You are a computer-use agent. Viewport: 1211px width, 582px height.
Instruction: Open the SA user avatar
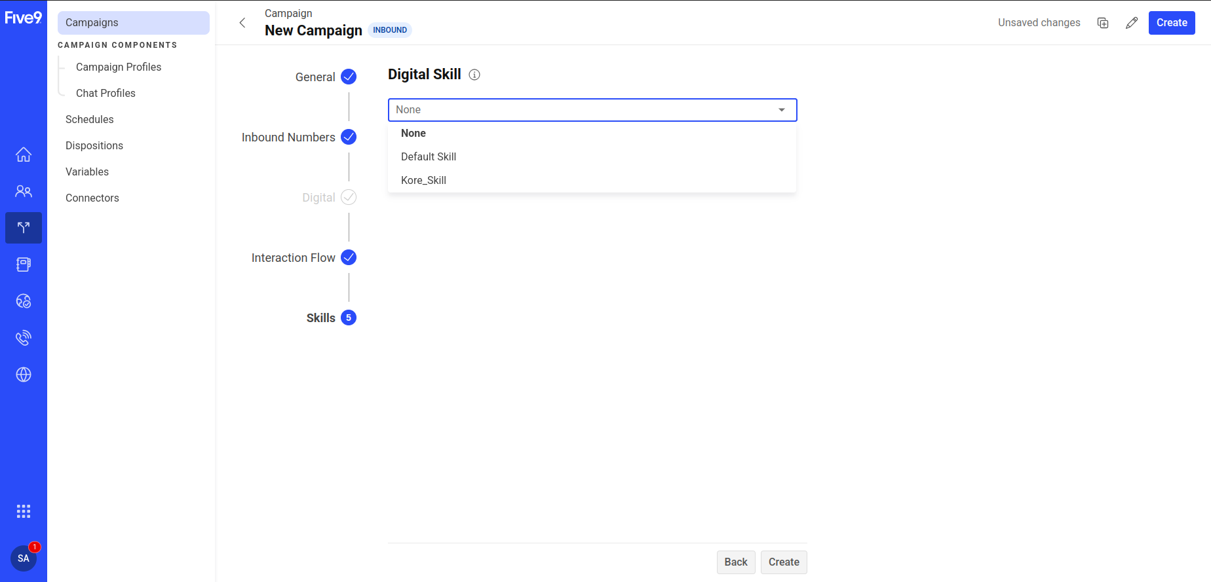point(24,558)
